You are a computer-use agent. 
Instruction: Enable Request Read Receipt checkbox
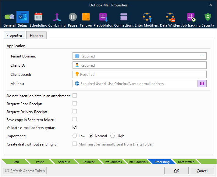75,103
